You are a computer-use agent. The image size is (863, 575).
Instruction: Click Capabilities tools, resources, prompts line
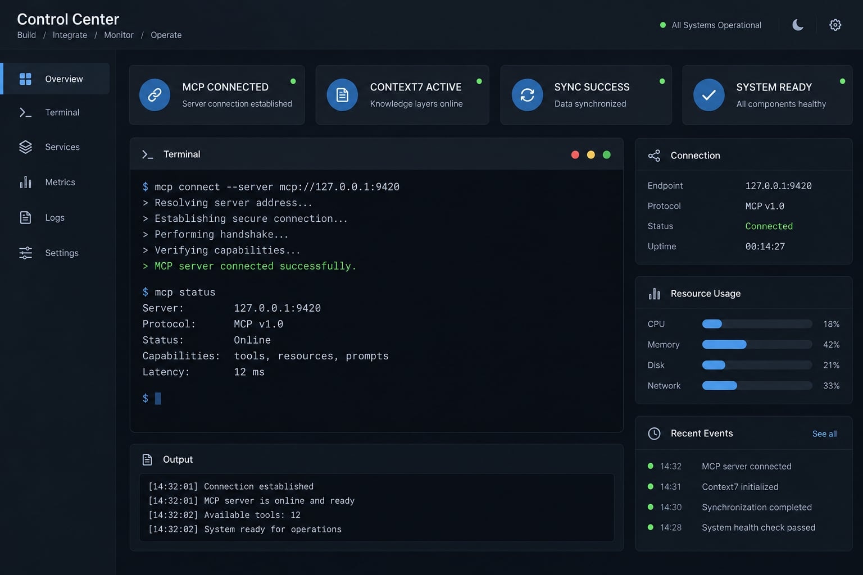click(265, 356)
